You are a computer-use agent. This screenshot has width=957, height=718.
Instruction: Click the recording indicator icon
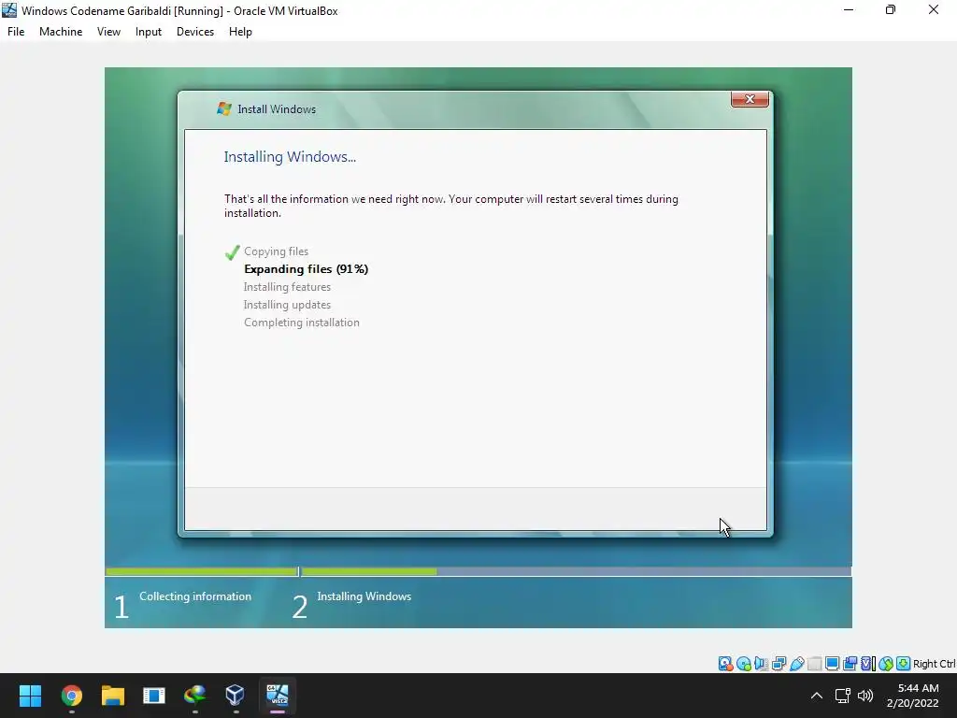coord(850,664)
